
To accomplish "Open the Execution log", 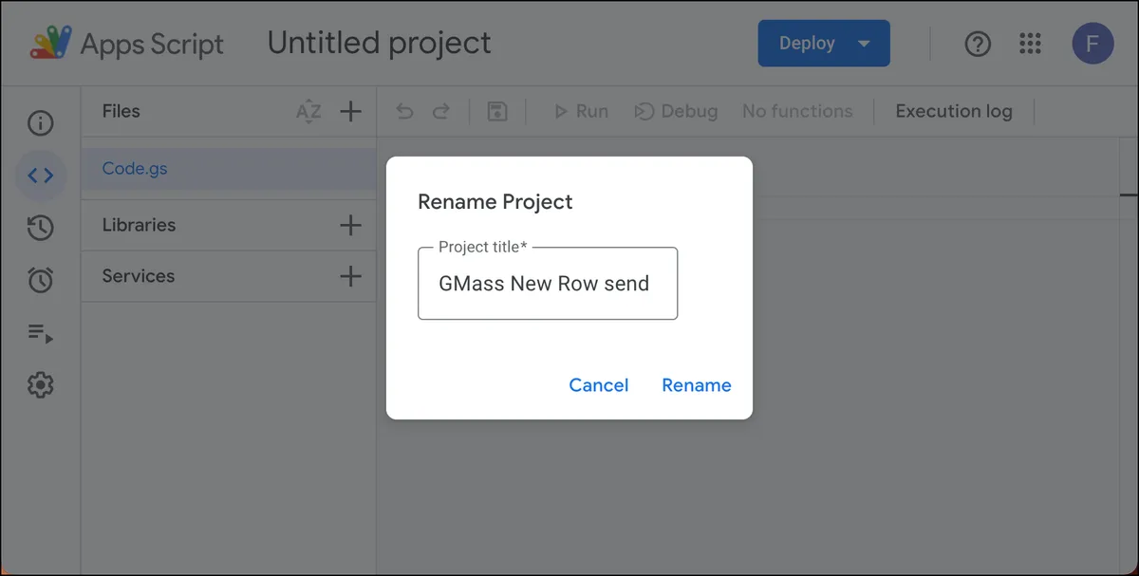I will tap(954, 111).
